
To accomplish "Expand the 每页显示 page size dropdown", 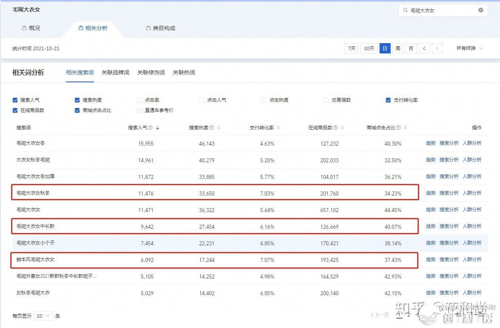I will (44, 316).
